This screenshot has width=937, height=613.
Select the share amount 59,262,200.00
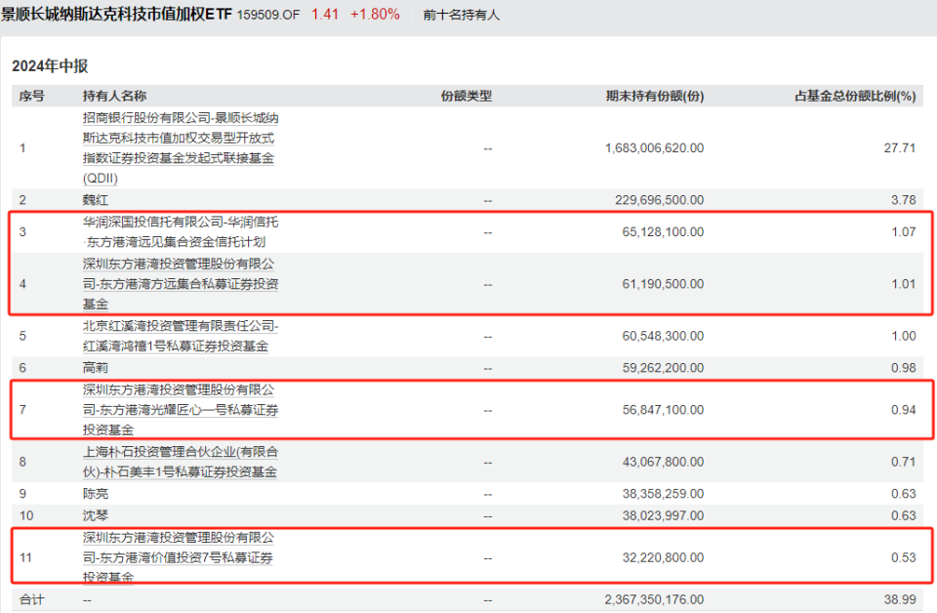(x=664, y=368)
